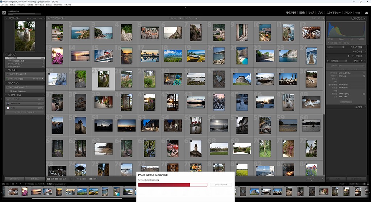Select the Text filter in Library Filter bar
Image resolution: width=371 pixels, height=202 pixels.
(173, 18)
